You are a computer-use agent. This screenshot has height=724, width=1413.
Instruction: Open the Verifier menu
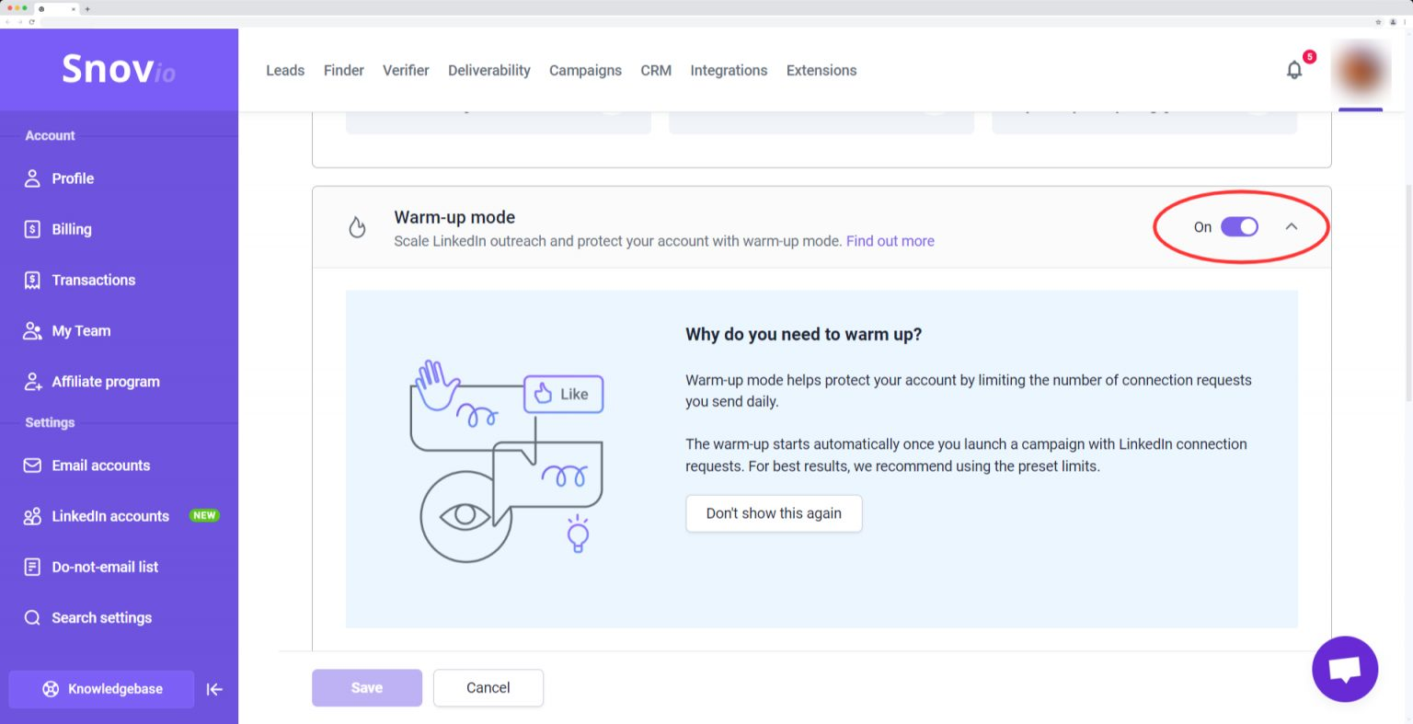406,70
